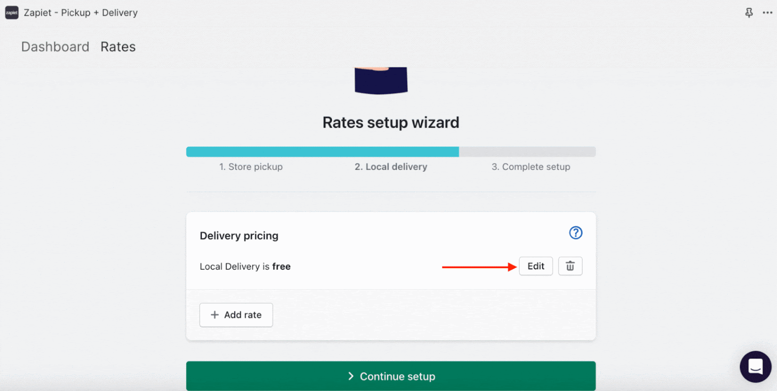Delete the Local Delivery rate with trash icon
The width and height of the screenshot is (777, 391).
point(570,266)
